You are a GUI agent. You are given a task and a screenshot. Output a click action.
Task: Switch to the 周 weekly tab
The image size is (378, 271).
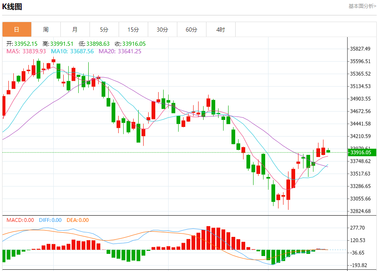(x=46, y=30)
